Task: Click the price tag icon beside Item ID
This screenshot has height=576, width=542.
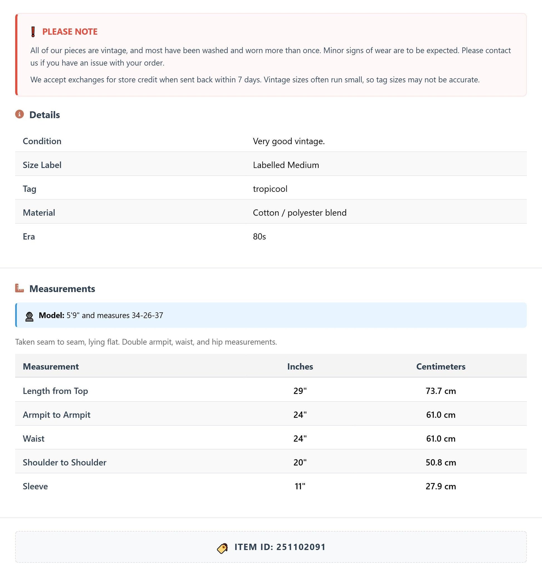Action: pos(222,548)
